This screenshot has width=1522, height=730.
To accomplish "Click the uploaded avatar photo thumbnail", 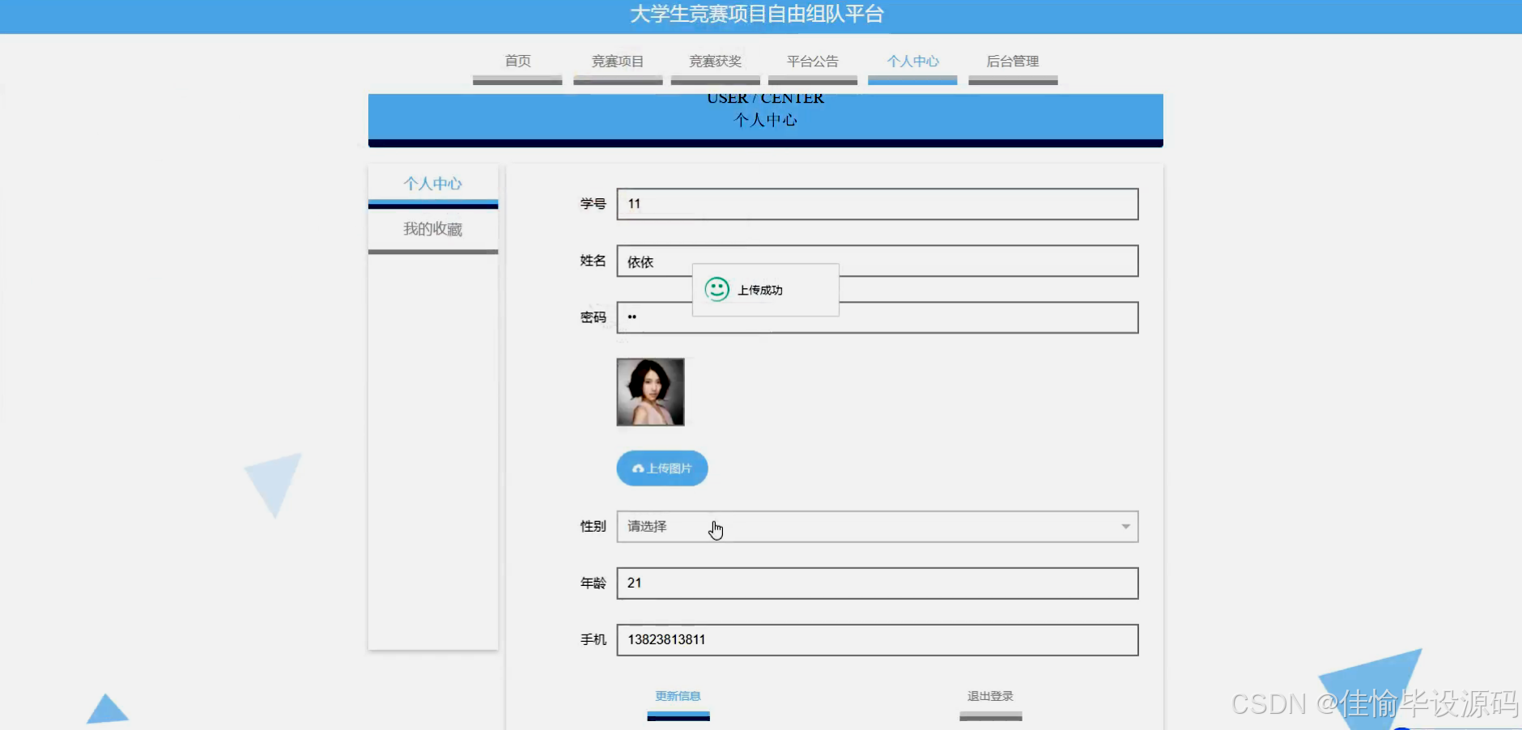I will [x=650, y=392].
